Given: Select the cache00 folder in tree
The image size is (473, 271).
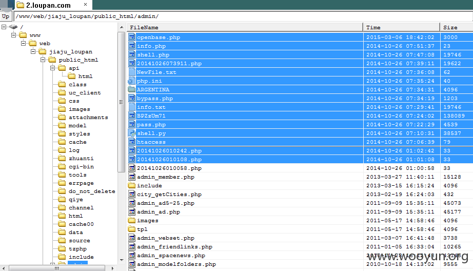Looking at the screenshot, I should tap(81, 224).
